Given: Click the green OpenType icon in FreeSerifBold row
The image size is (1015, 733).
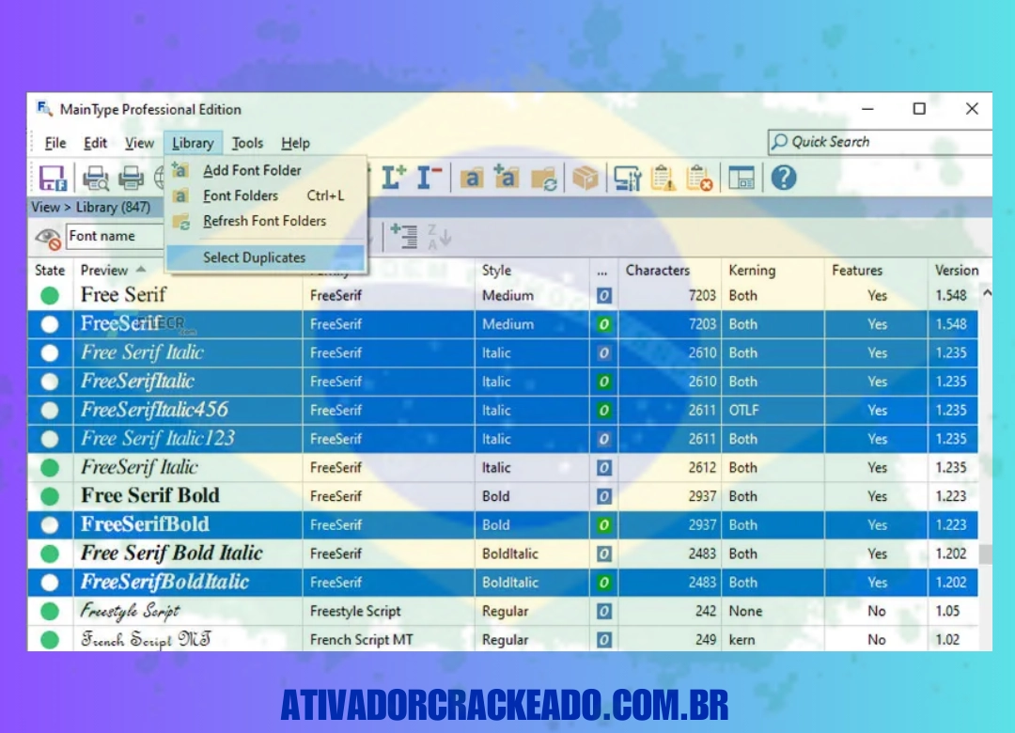Looking at the screenshot, I should pyautogui.click(x=604, y=525).
